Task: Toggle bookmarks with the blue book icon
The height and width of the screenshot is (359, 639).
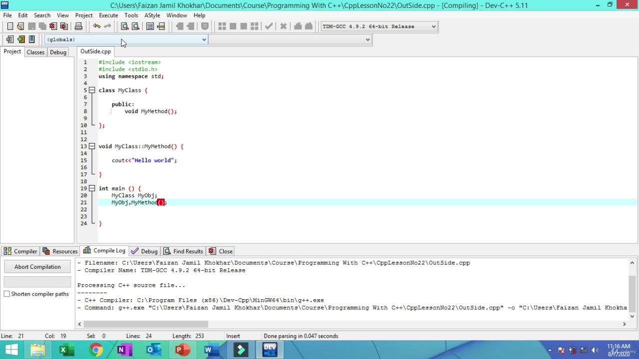Action: 31,39
